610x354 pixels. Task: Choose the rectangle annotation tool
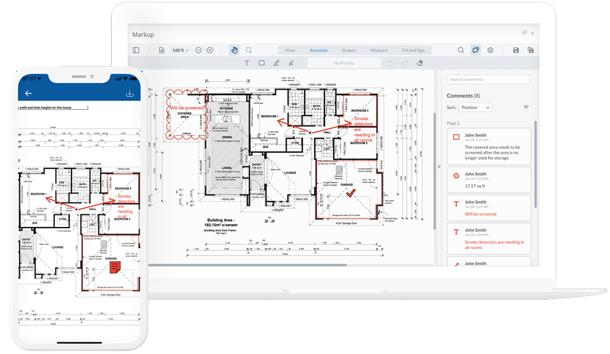262,63
